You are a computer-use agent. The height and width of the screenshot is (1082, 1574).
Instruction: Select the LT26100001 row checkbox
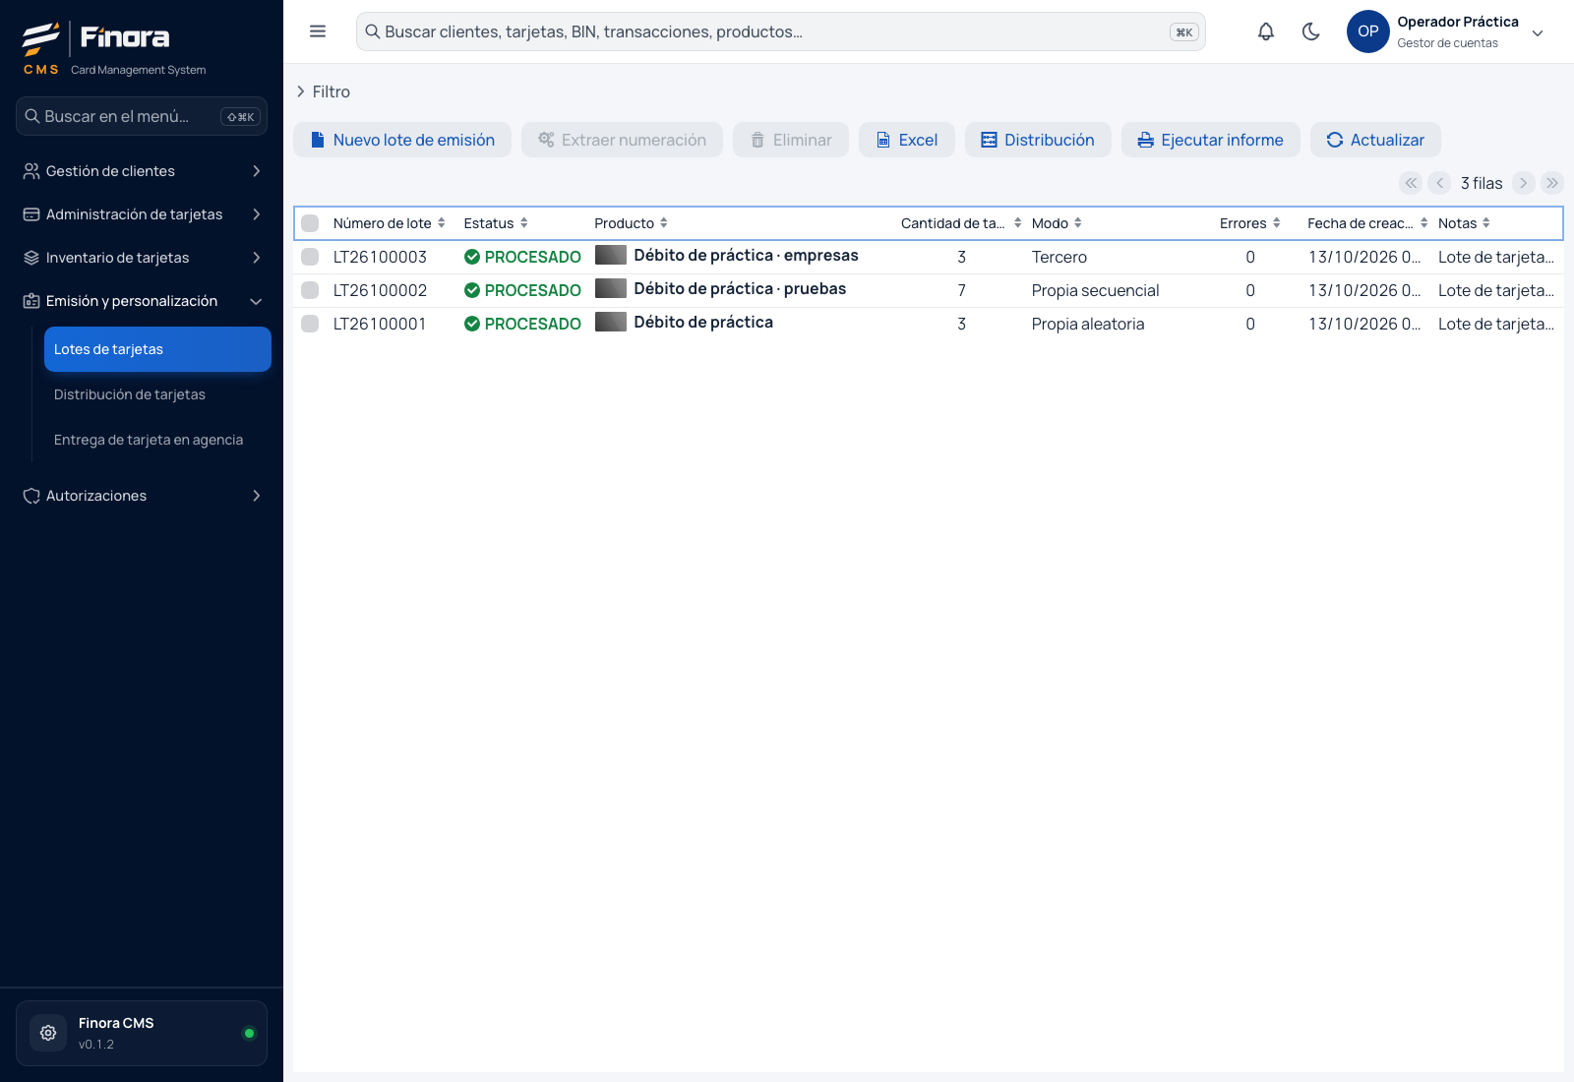click(310, 324)
